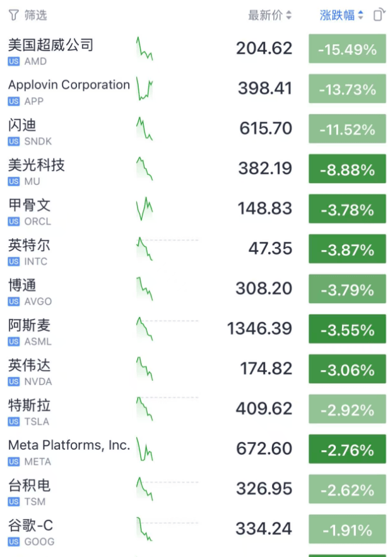The height and width of the screenshot is (557, 390).
Task: Click the US market badge beside META
Action: pos(14,462)
